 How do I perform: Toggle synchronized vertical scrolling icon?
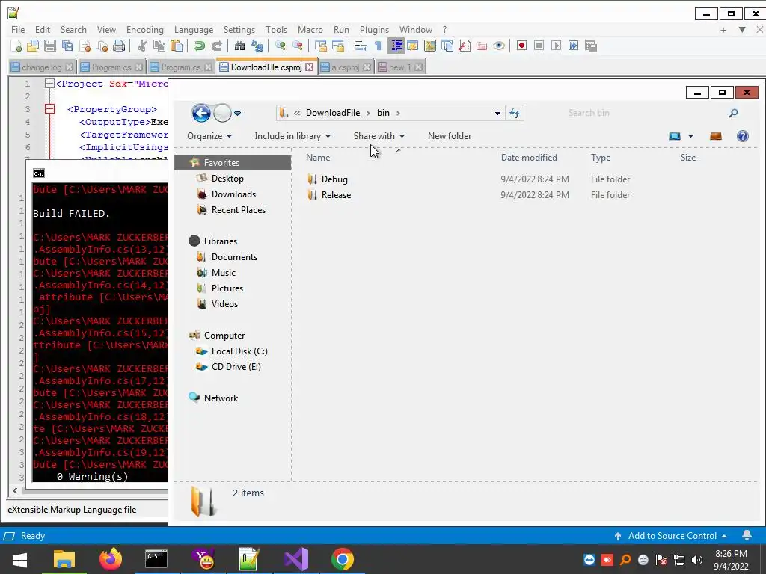320,46
